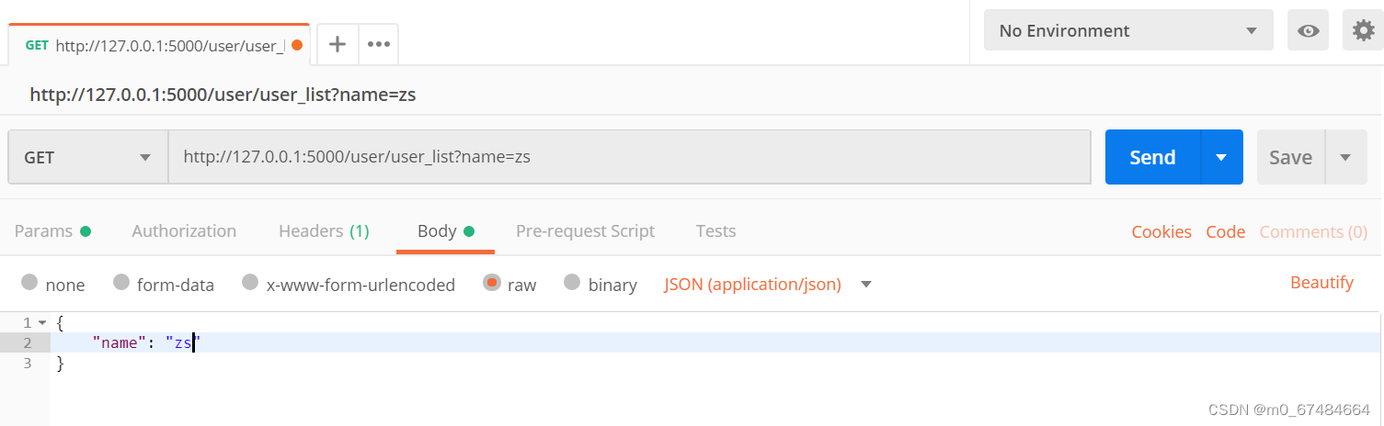Open the Pre-request Script tab
The height and width of the screenshot is (426, 1384).
pos(585,231)
